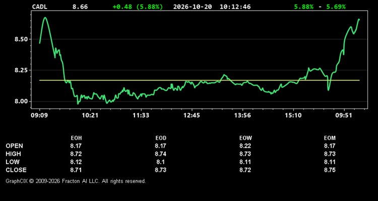Viewport: 378px width, 201px height.
Task: Click EOW open value 8.22
Action: pos(245,146)
